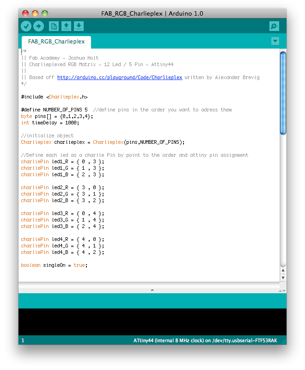Click the window resize grip corner
Viewport: 305px width, 370px height.
pyautogui.click(x=284, y=342)
